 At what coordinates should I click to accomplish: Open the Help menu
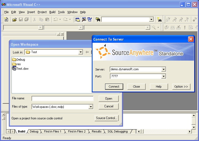tap(83, 12)
